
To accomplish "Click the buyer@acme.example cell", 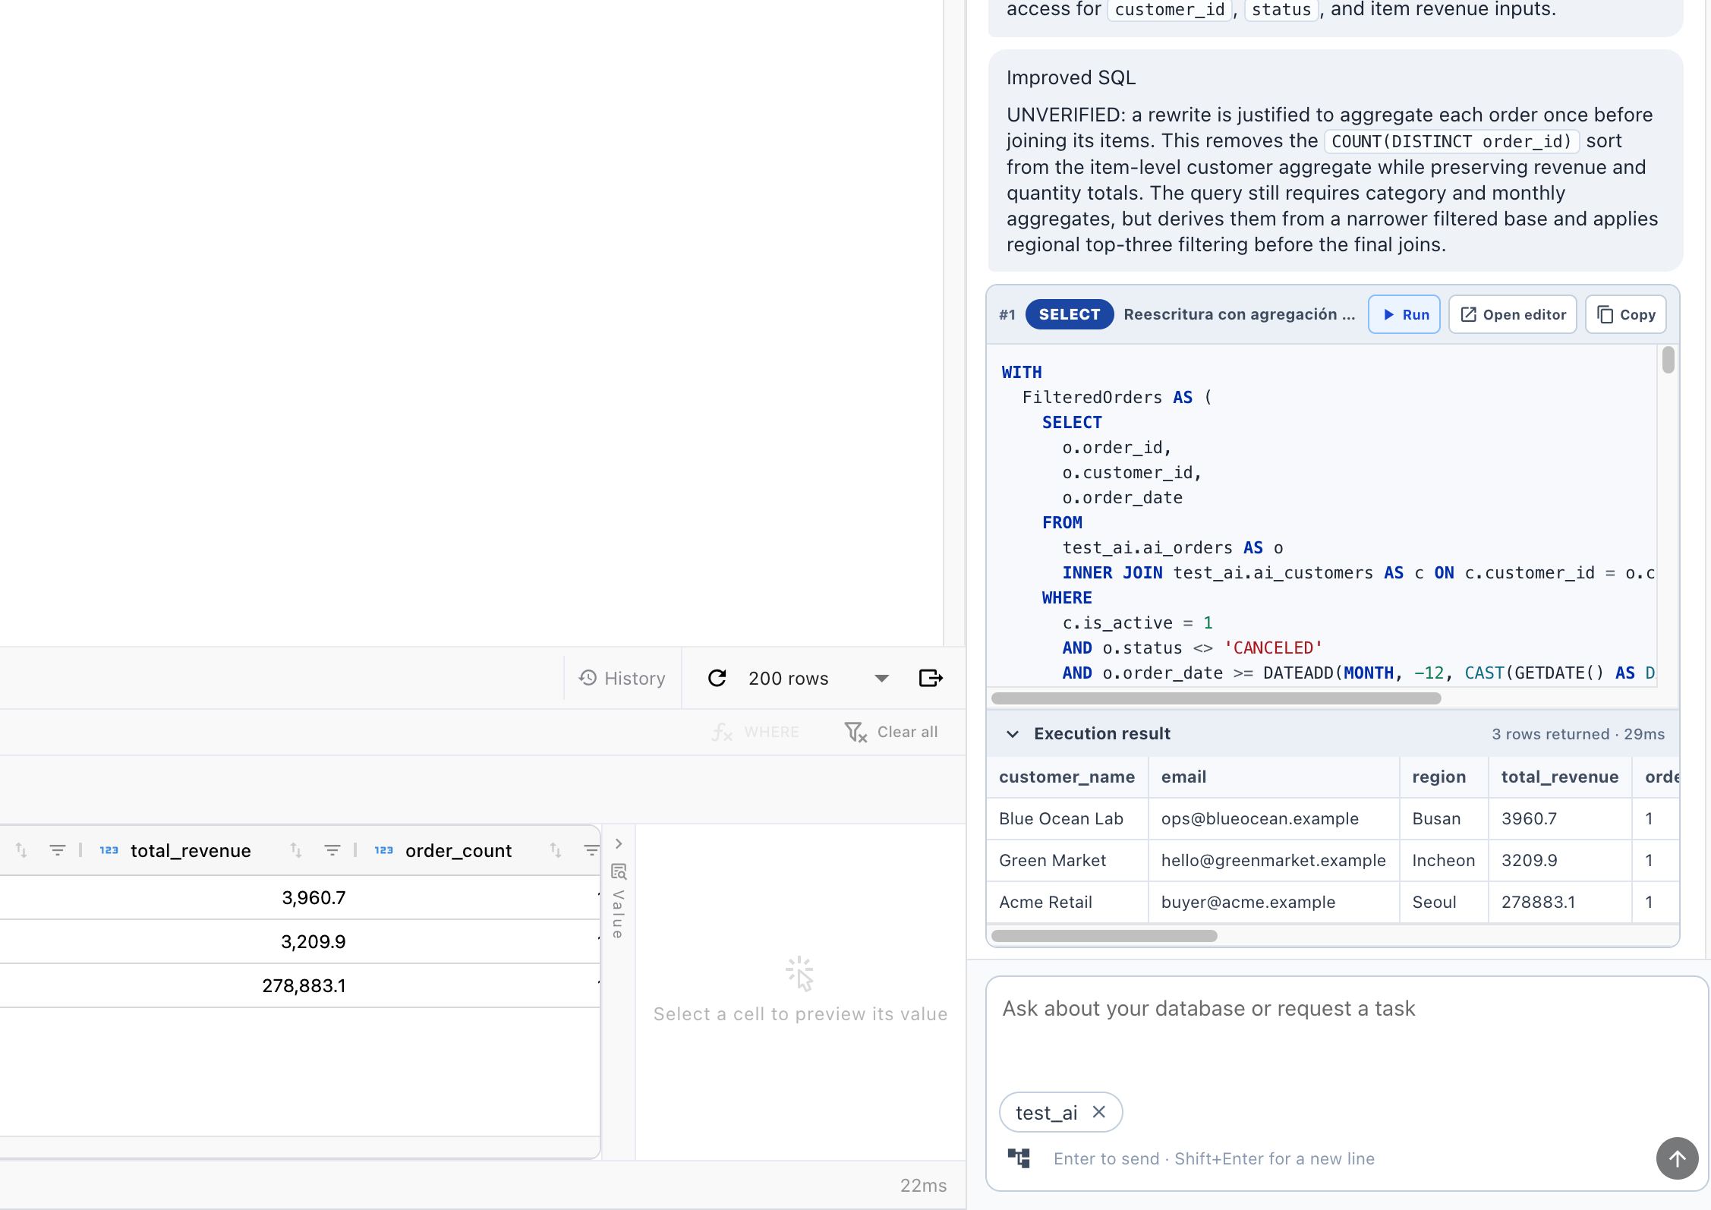I will [1274, 902].
